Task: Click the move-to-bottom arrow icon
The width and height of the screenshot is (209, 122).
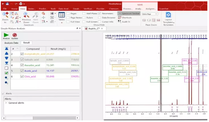Action: (7, 63)
